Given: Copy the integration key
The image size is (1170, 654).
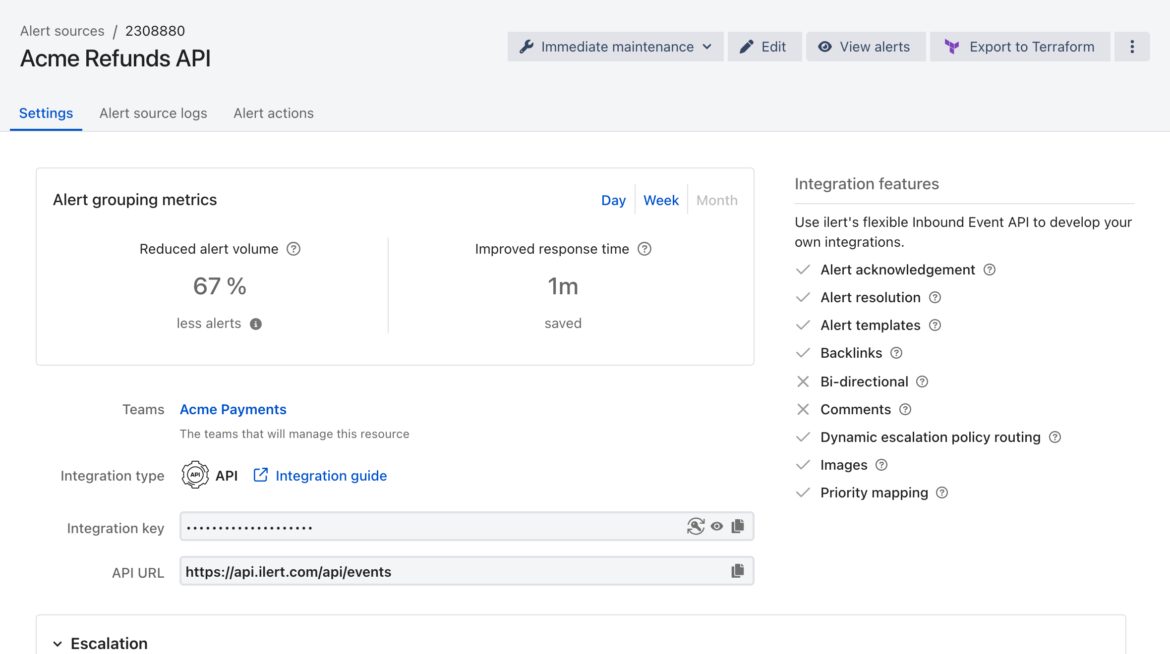Looking at the screenshot, I should [x=738, y=526].
